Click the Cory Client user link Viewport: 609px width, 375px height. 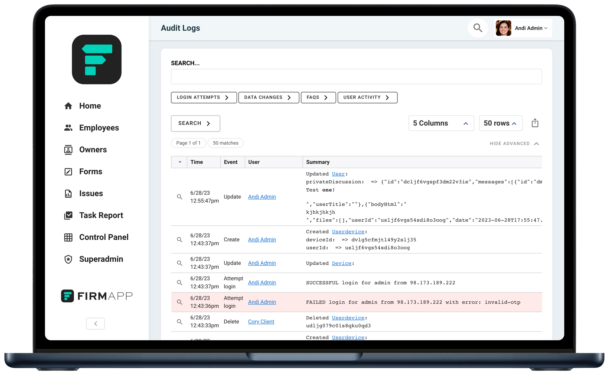(261, 321)
